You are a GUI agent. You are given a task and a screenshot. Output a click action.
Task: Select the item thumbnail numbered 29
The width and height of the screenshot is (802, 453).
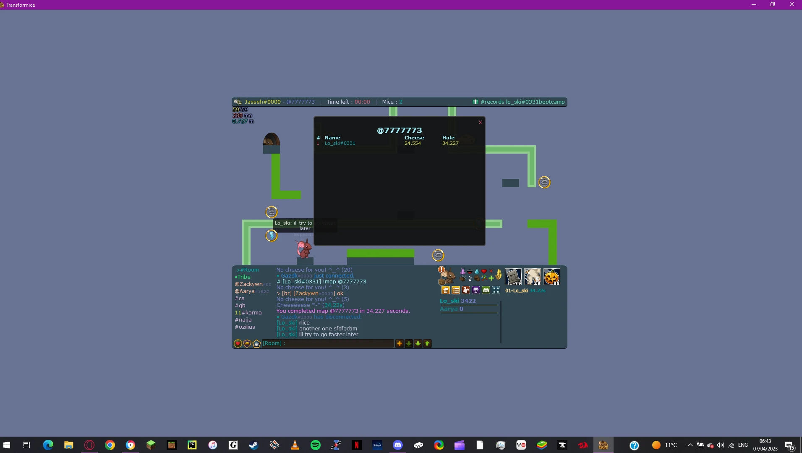click(533, 277)
